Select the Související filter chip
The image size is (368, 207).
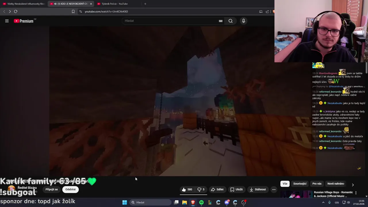[300, 184]
